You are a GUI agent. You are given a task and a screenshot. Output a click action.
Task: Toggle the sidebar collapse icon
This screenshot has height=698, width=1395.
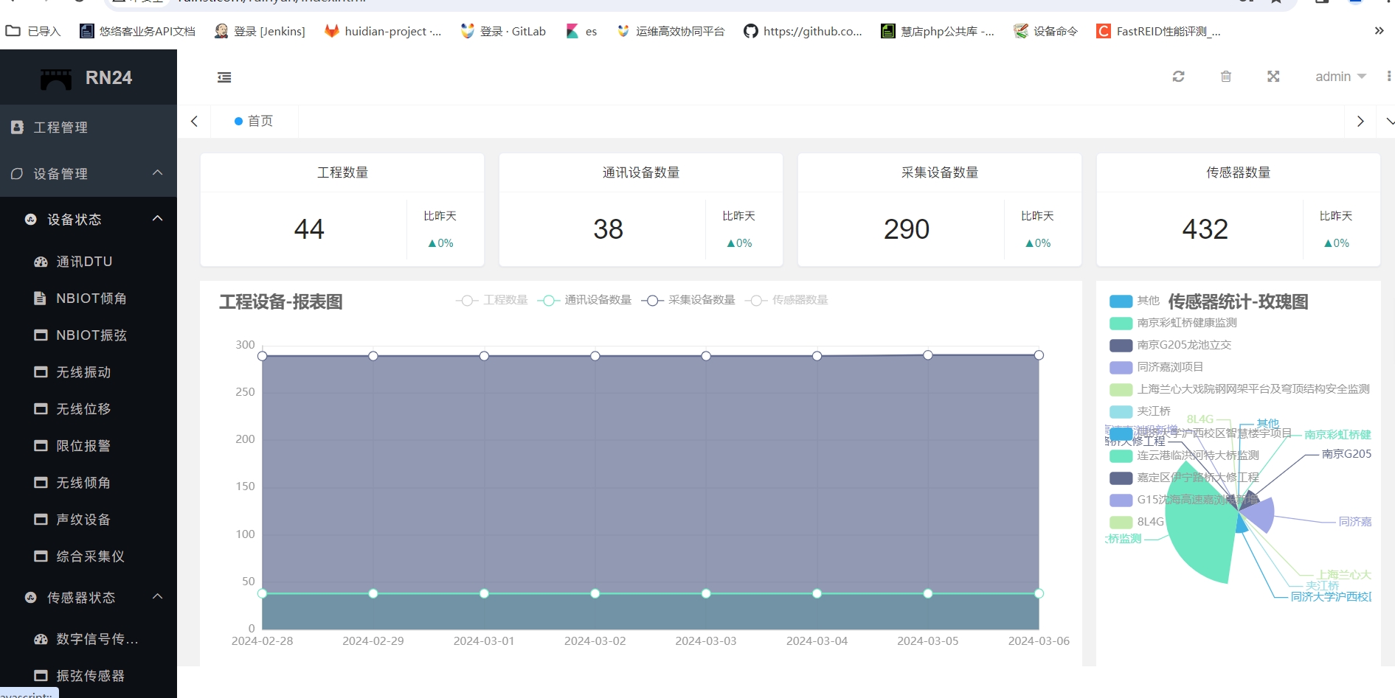pos(224,77)
